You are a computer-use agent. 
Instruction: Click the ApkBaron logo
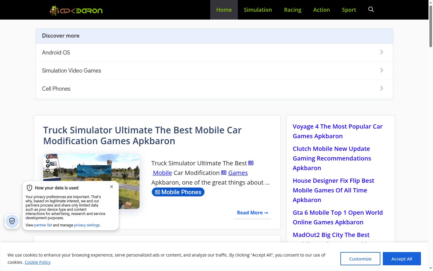76,11
